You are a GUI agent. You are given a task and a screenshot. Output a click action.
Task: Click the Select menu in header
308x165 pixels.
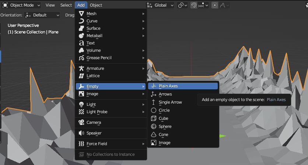tap(66, 5)
